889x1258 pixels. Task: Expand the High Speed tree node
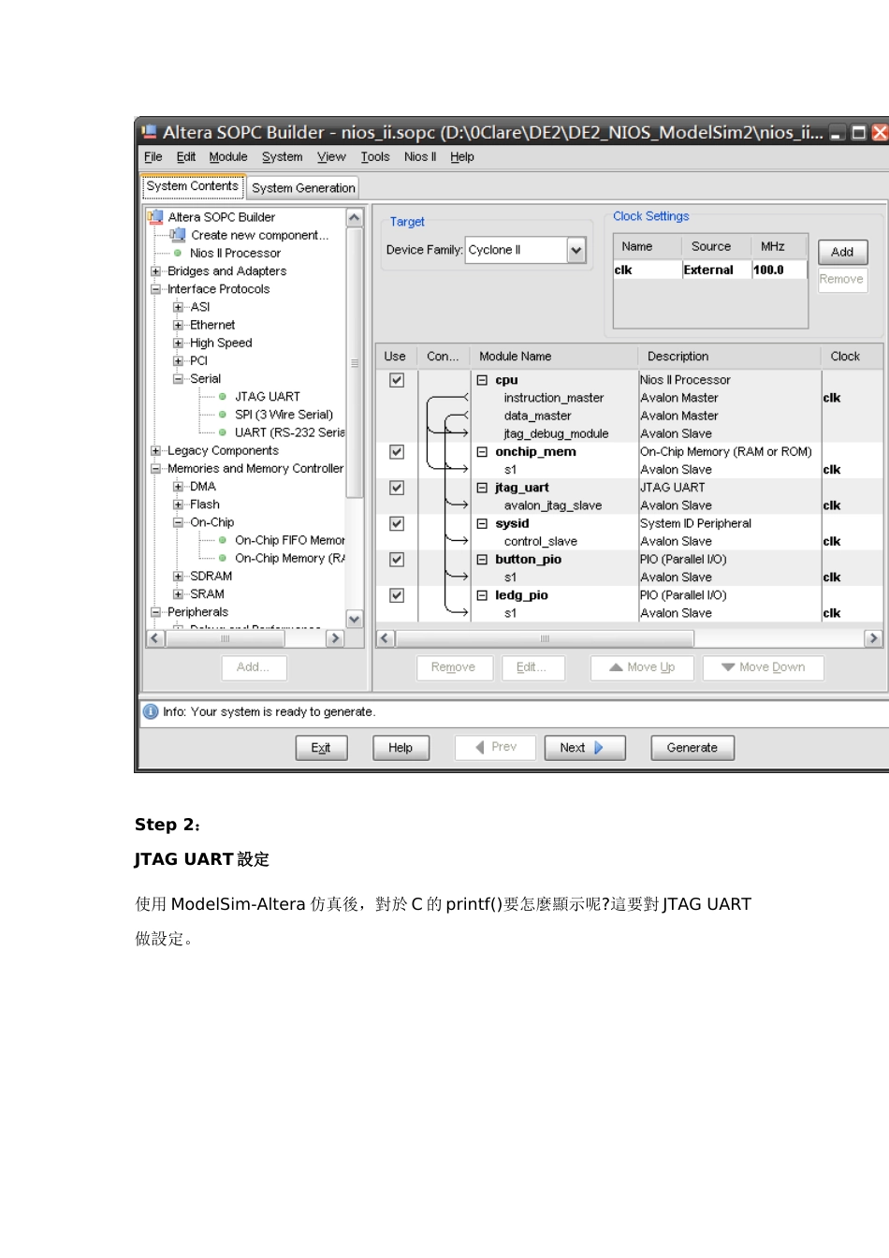(x=178, y=343)
